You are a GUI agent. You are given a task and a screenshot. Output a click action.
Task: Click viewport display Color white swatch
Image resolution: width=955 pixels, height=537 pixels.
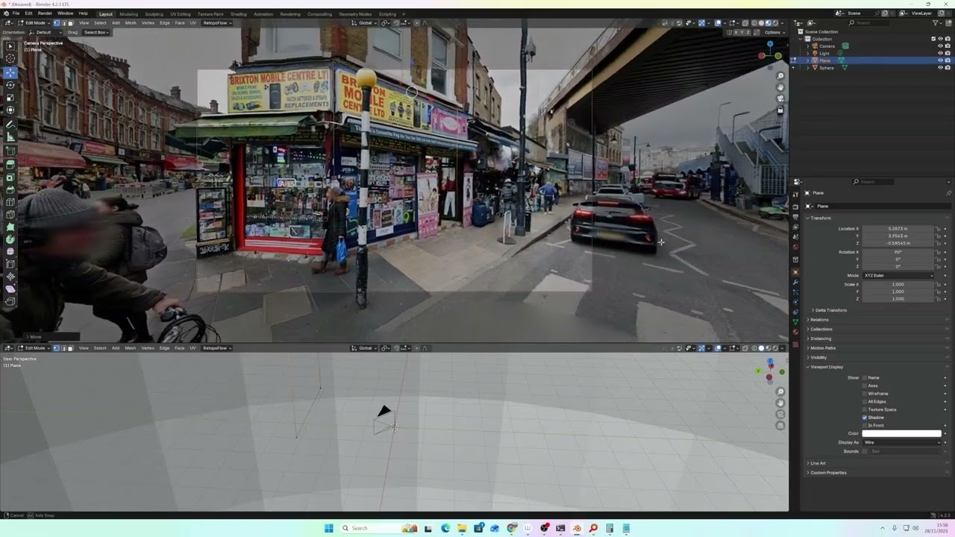902,433
